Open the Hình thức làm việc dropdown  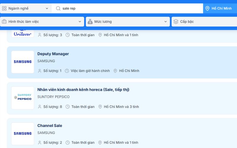point(42,22)
